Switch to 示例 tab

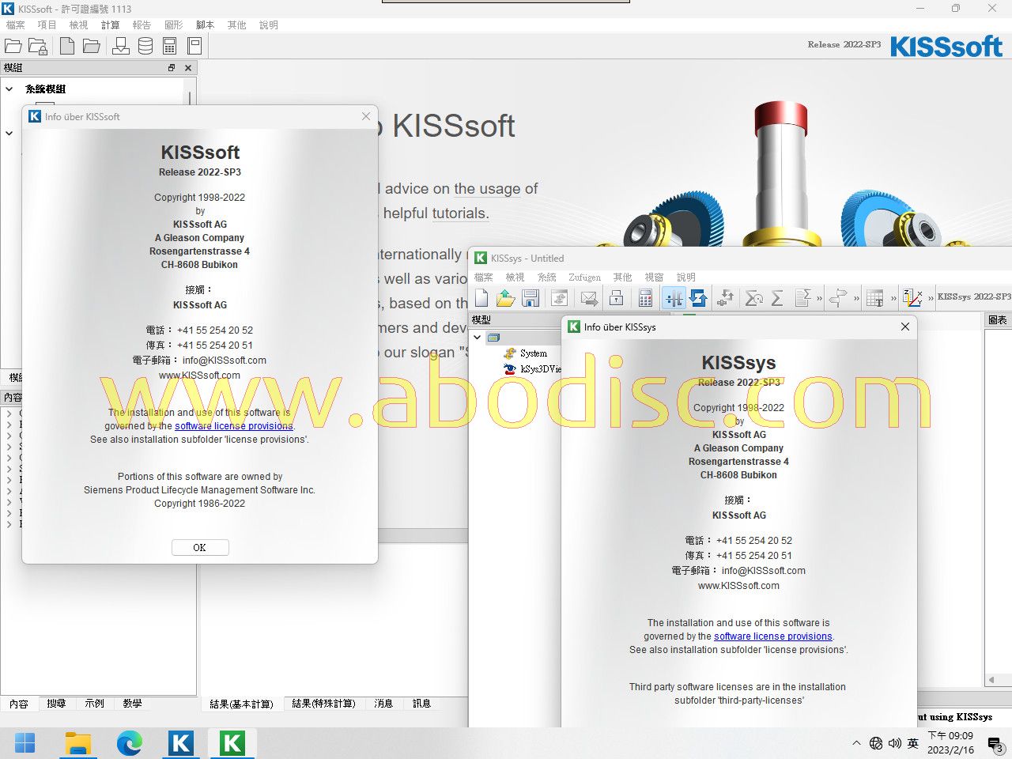94,704
